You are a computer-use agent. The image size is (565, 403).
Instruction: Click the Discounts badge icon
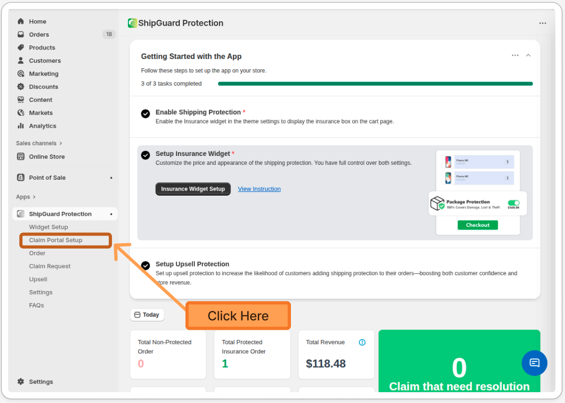21,87
